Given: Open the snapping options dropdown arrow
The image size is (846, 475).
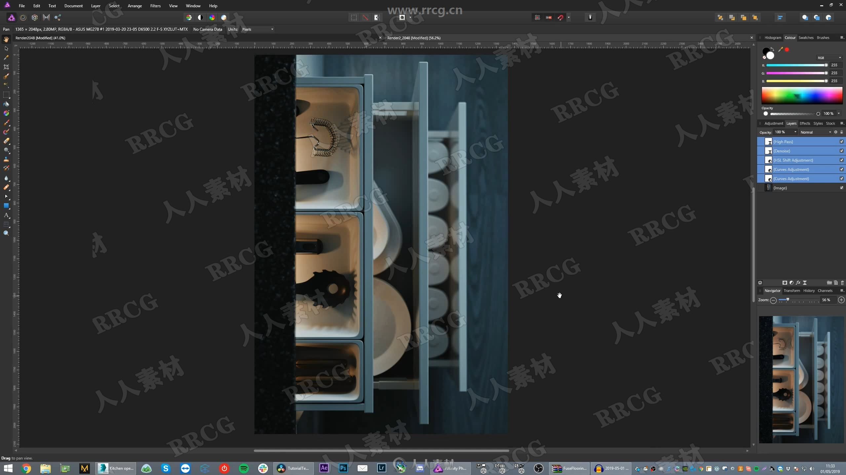Looking at the screenshot, I should tap(569, 17).
